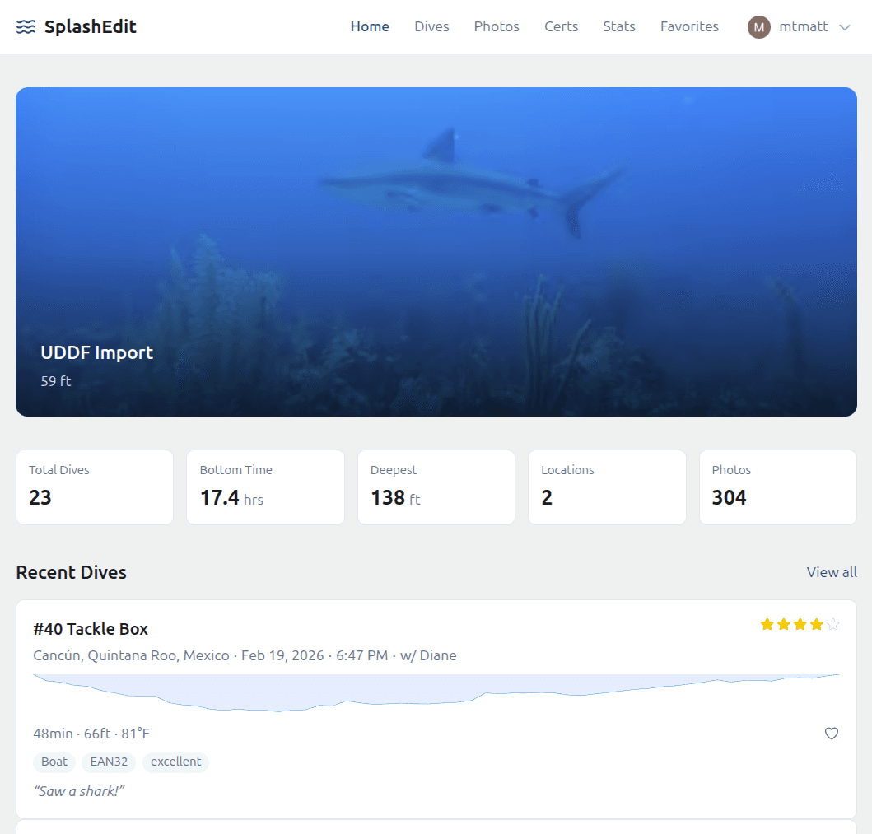This screenshot has height=834, width=872.
Task: Select Home in the top navigation
Action: pyautogui.click(x=370, y=26)
